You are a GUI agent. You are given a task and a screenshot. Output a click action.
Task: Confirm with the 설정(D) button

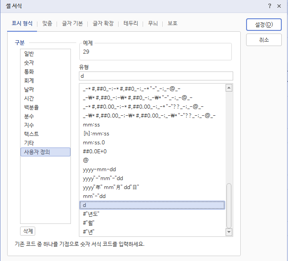264,25
